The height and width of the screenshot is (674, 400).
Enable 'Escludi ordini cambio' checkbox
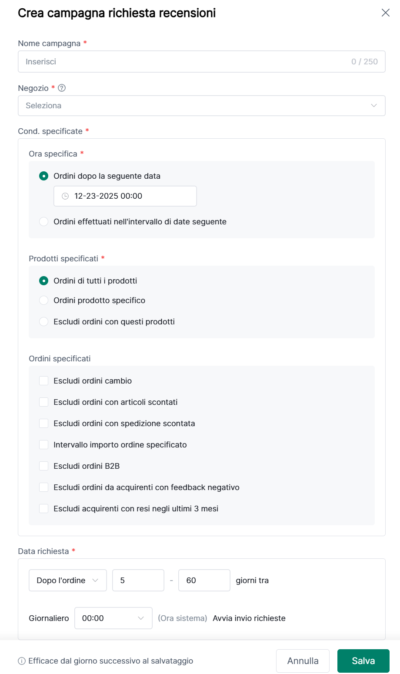click(x=43, y=381)
